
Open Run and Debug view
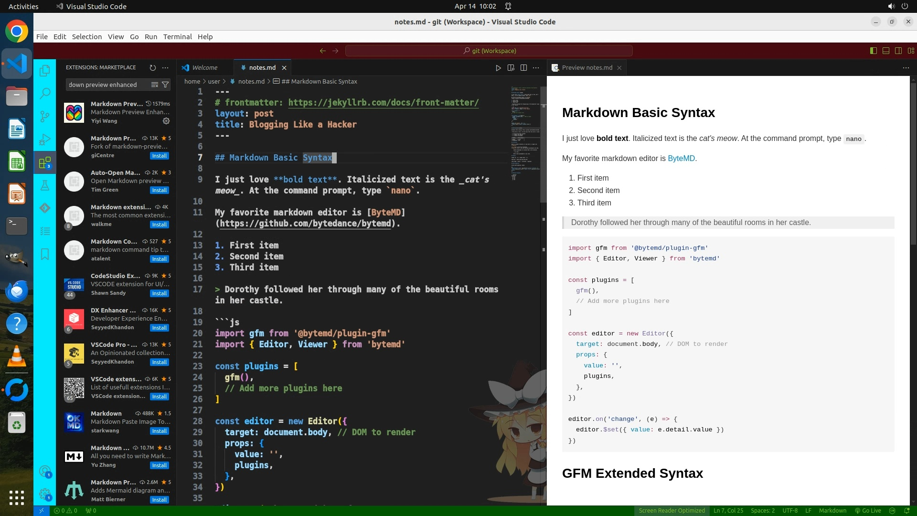tap(45, 140)
